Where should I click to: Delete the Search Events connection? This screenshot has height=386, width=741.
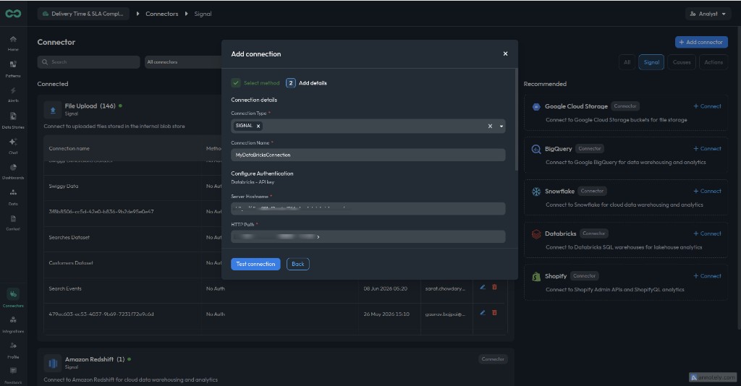[x=494, y=287]
